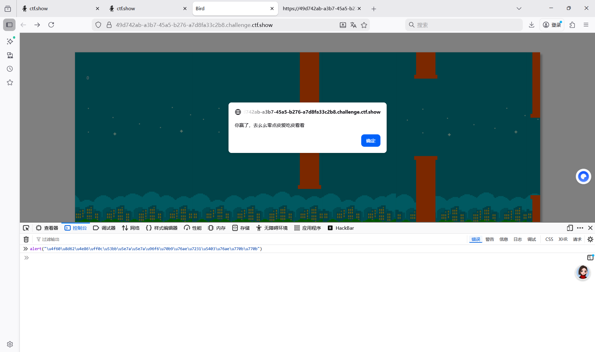
Task: Open the 内存 memory tab
Action: (x=217, y=228)
